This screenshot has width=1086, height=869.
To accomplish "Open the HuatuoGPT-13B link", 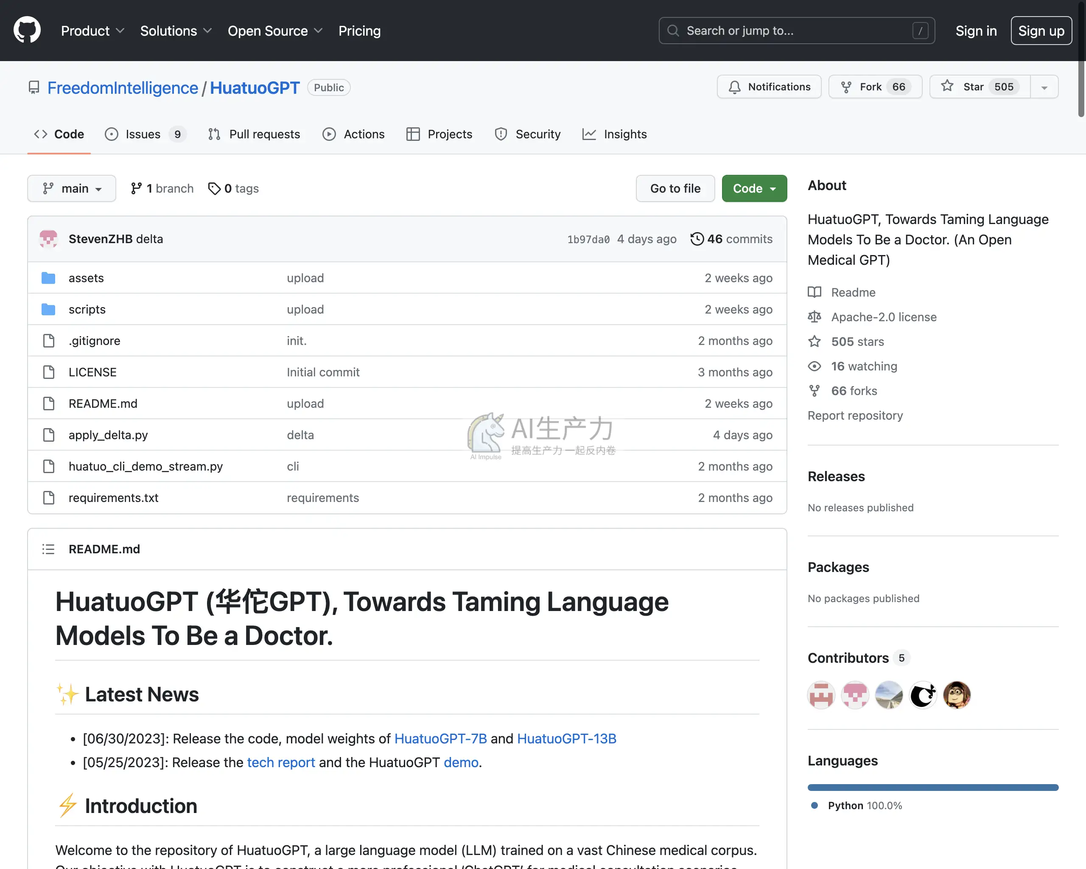I will [567, 739].
